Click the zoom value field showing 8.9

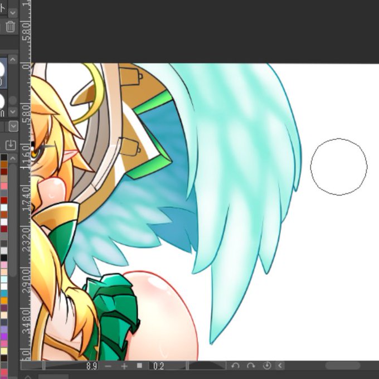(x=92, y=366)
